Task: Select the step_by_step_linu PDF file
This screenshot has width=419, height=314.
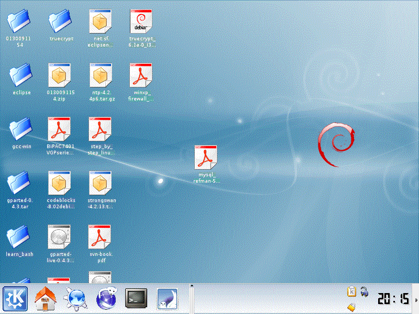Action: tap(100, 129)
